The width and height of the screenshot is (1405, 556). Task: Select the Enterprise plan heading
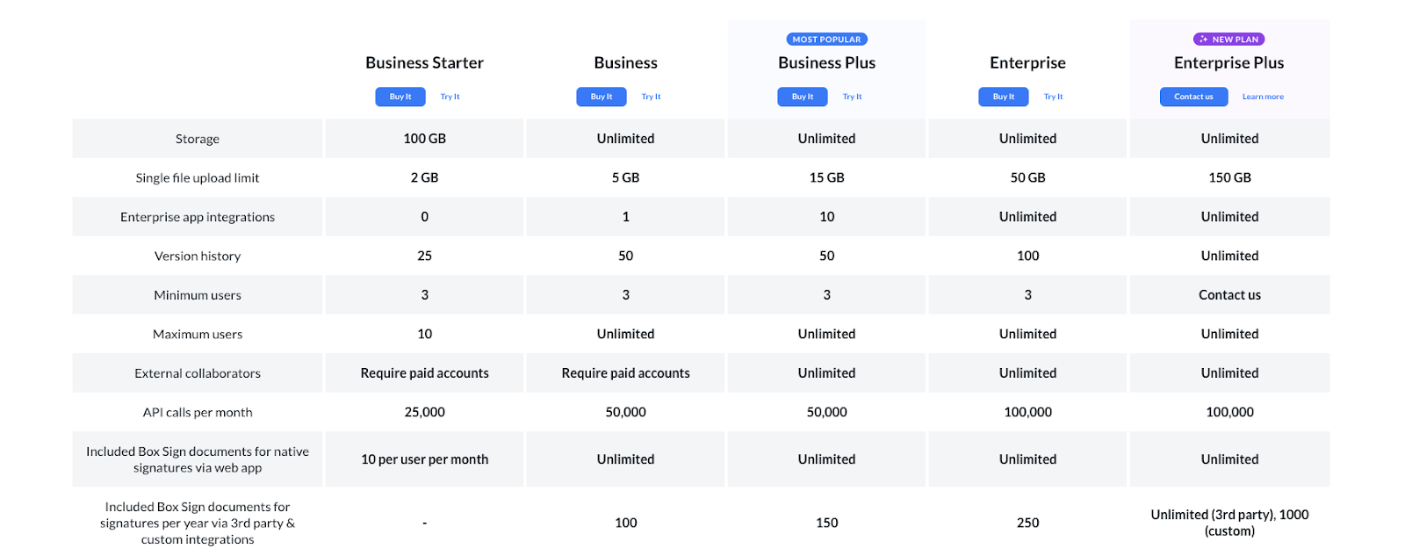click(x=1027, y=63)
